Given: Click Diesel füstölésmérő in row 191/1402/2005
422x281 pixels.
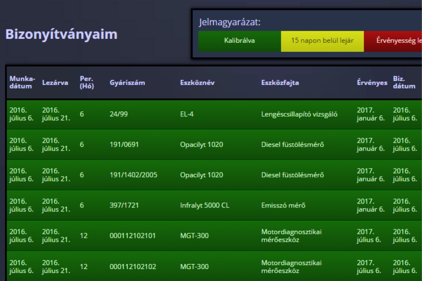Looking at the screenshot, I should tap(293, 175).
